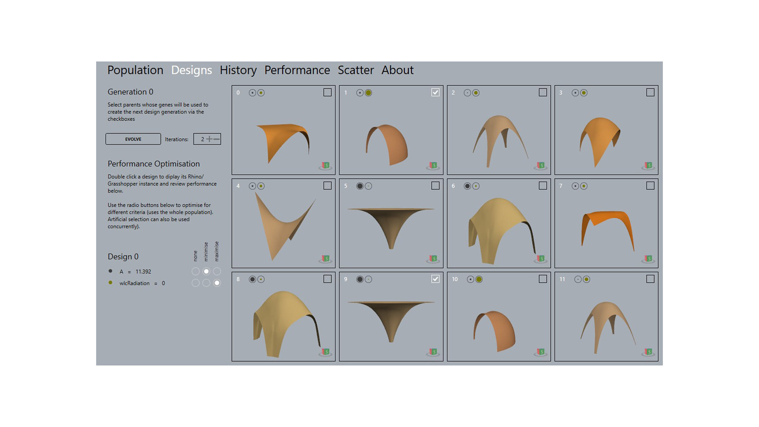Click the Rhino icon in design 5

[433, 259]
